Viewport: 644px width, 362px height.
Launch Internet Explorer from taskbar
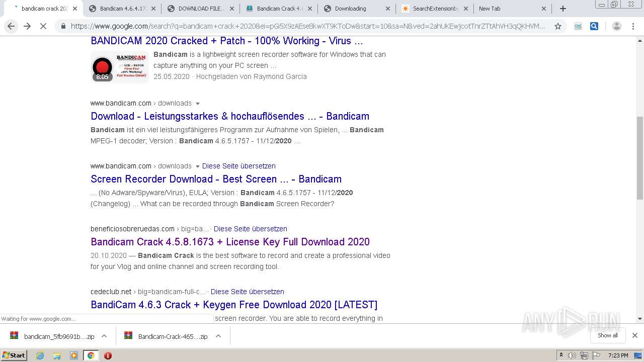coord(40,355)
